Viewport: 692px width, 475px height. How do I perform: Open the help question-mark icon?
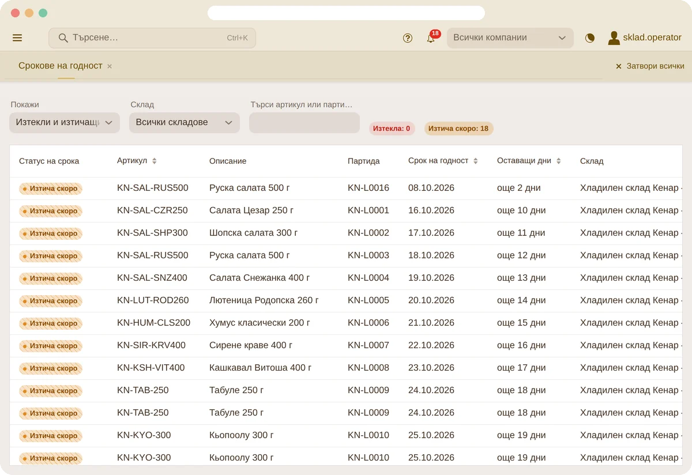pos(408,38)
